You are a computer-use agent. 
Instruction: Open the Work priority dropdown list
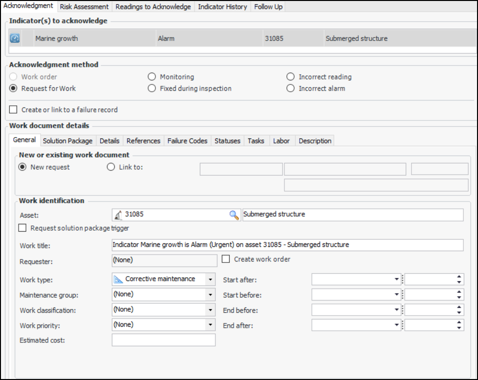[x=210, y=325]
